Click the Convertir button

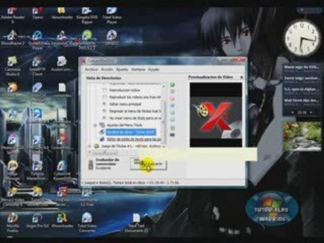click(148, 164)
